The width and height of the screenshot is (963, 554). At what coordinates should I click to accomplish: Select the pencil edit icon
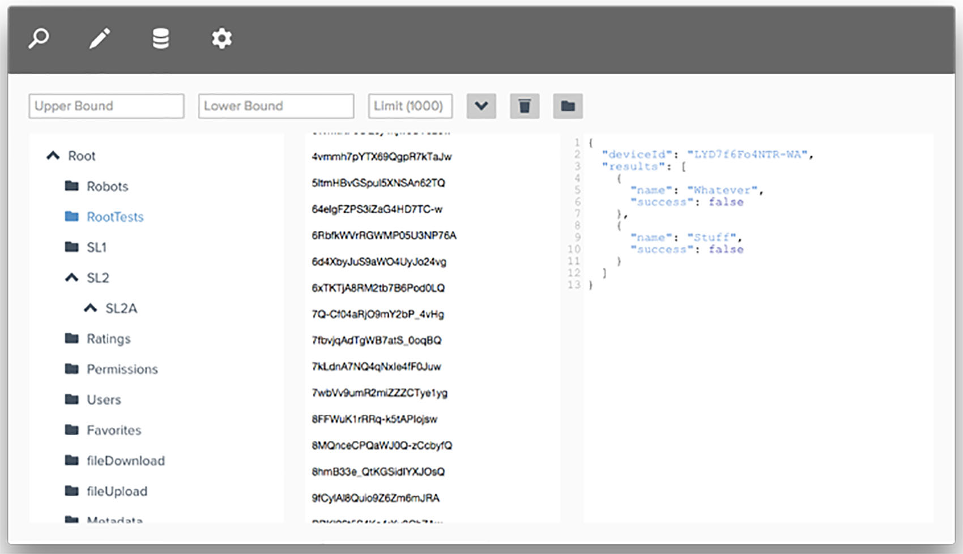point(100,39)
